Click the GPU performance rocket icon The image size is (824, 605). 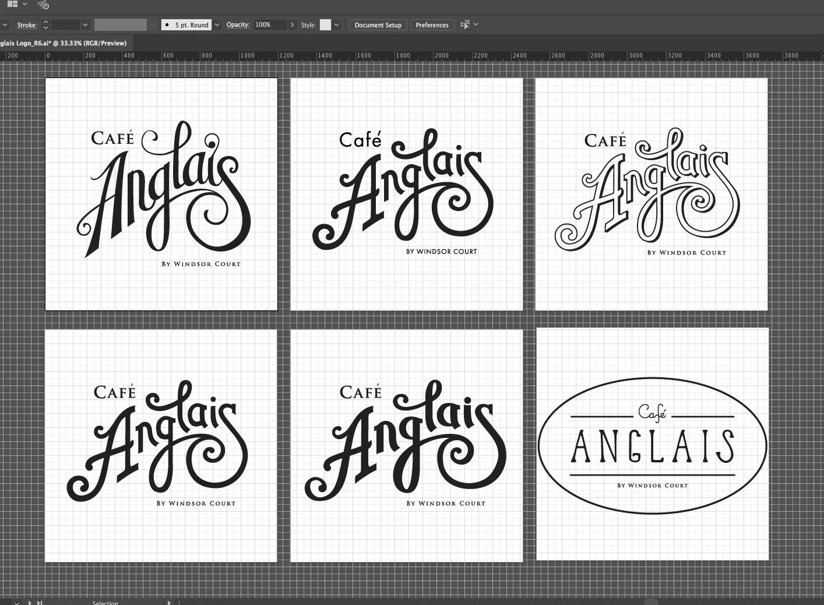43,5
